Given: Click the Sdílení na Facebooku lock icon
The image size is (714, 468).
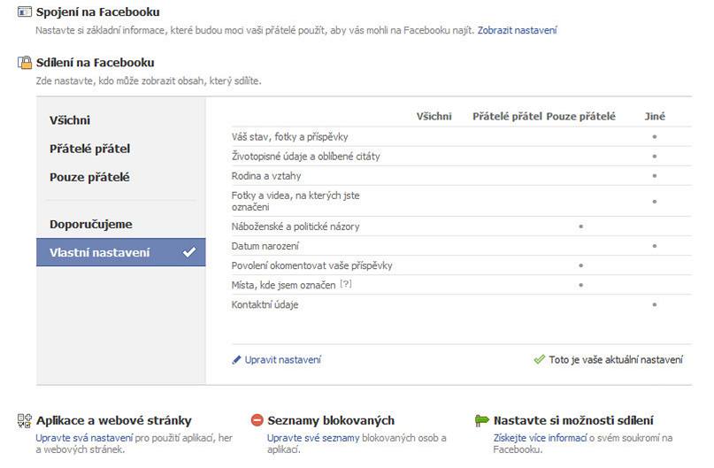Looking at the screenshot, I should pos(25,64).
